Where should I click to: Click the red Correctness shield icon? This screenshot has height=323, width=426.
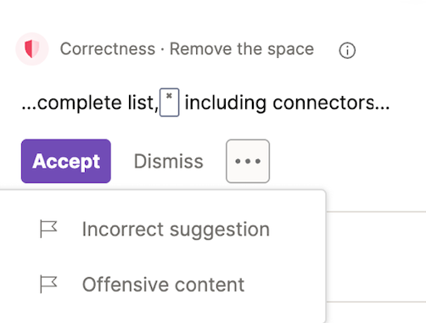click(x=32, y=49)
